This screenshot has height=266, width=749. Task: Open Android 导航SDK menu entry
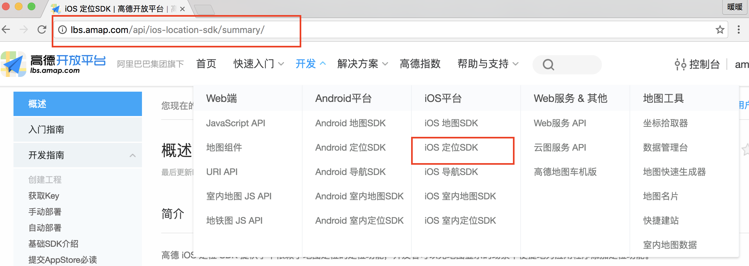click(x=350, y=172)
